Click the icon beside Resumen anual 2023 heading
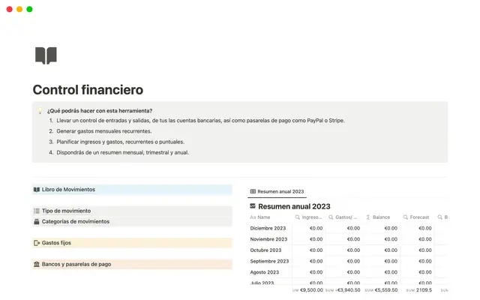 pyautogui.click(x=253, y=206)
